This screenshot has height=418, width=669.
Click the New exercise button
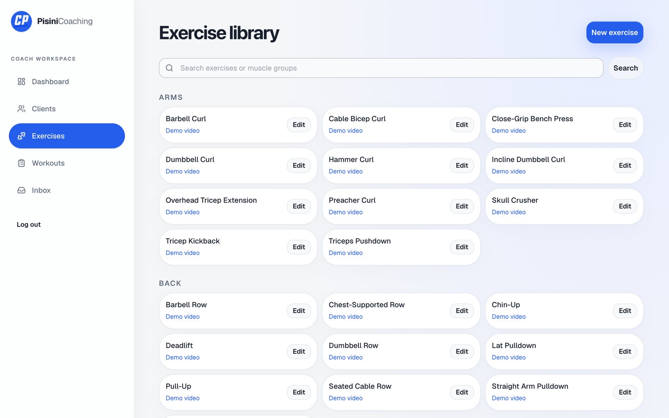[x=615, y=33]
